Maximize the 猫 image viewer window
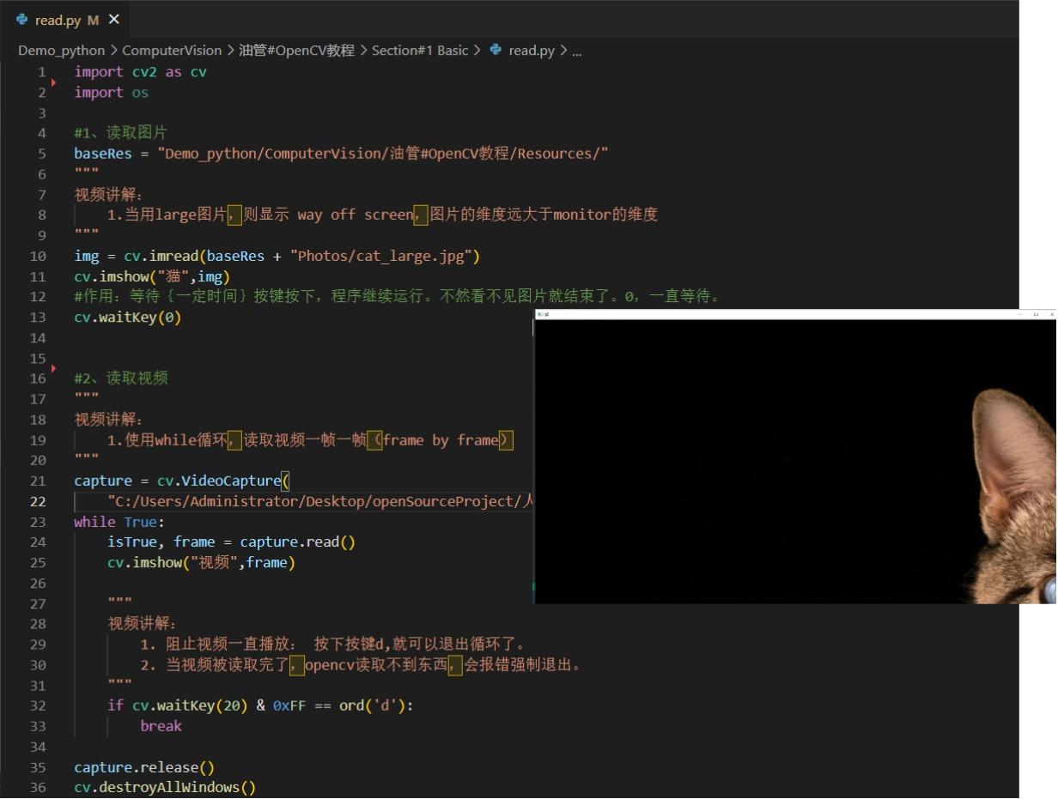This screenshot has height=799, width=1058. (x=1036, y=314)
